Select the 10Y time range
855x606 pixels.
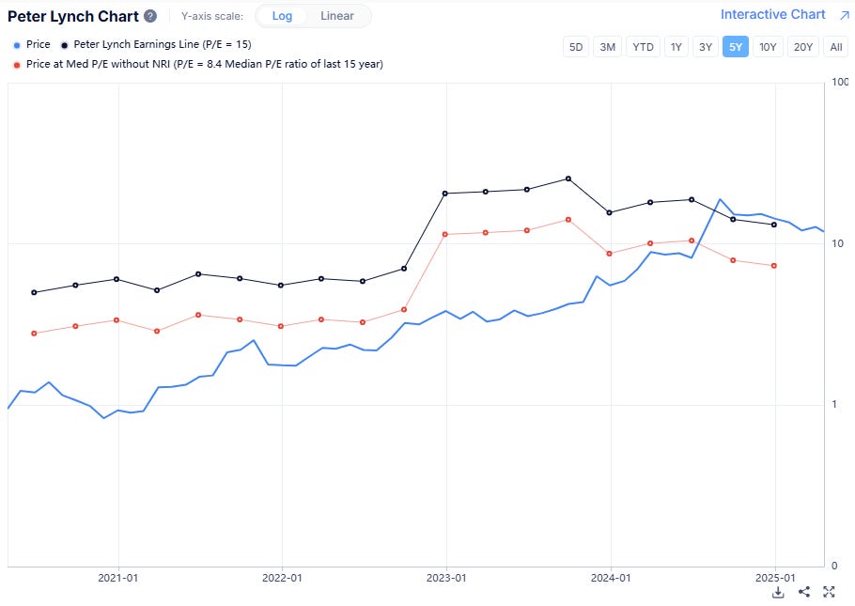[768, 47]
